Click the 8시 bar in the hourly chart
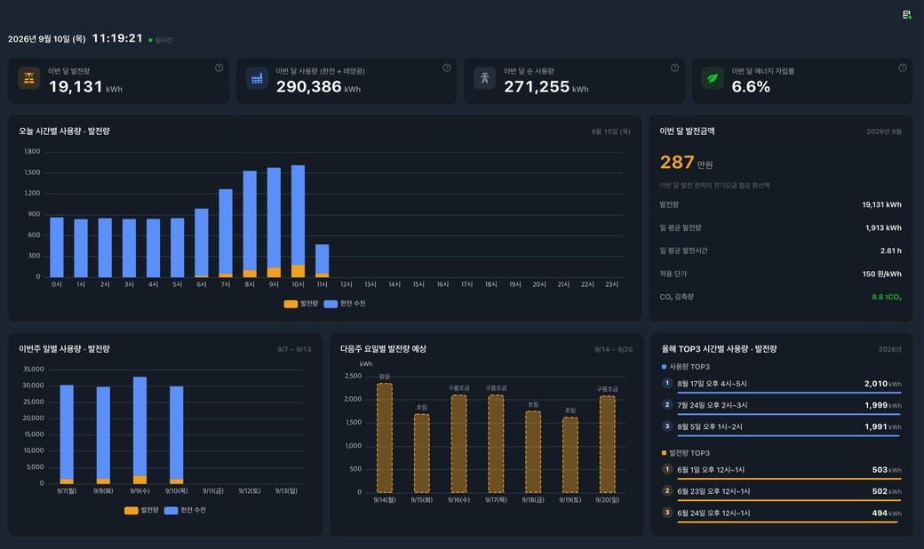 click(250, 224)
